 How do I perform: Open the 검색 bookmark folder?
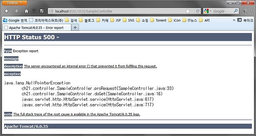(71, 20)
